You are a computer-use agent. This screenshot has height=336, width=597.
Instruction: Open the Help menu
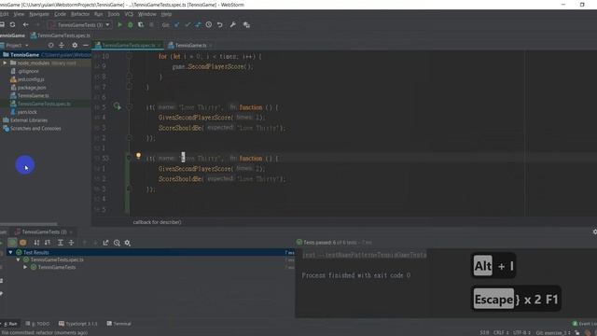(x=166, y=14)
